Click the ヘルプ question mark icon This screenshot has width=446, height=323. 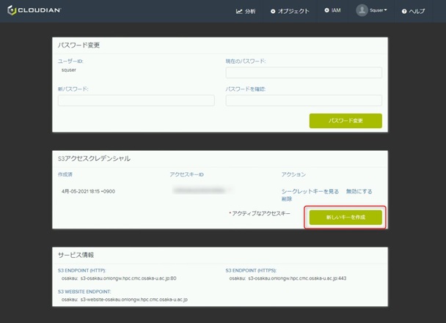[402, 12]
